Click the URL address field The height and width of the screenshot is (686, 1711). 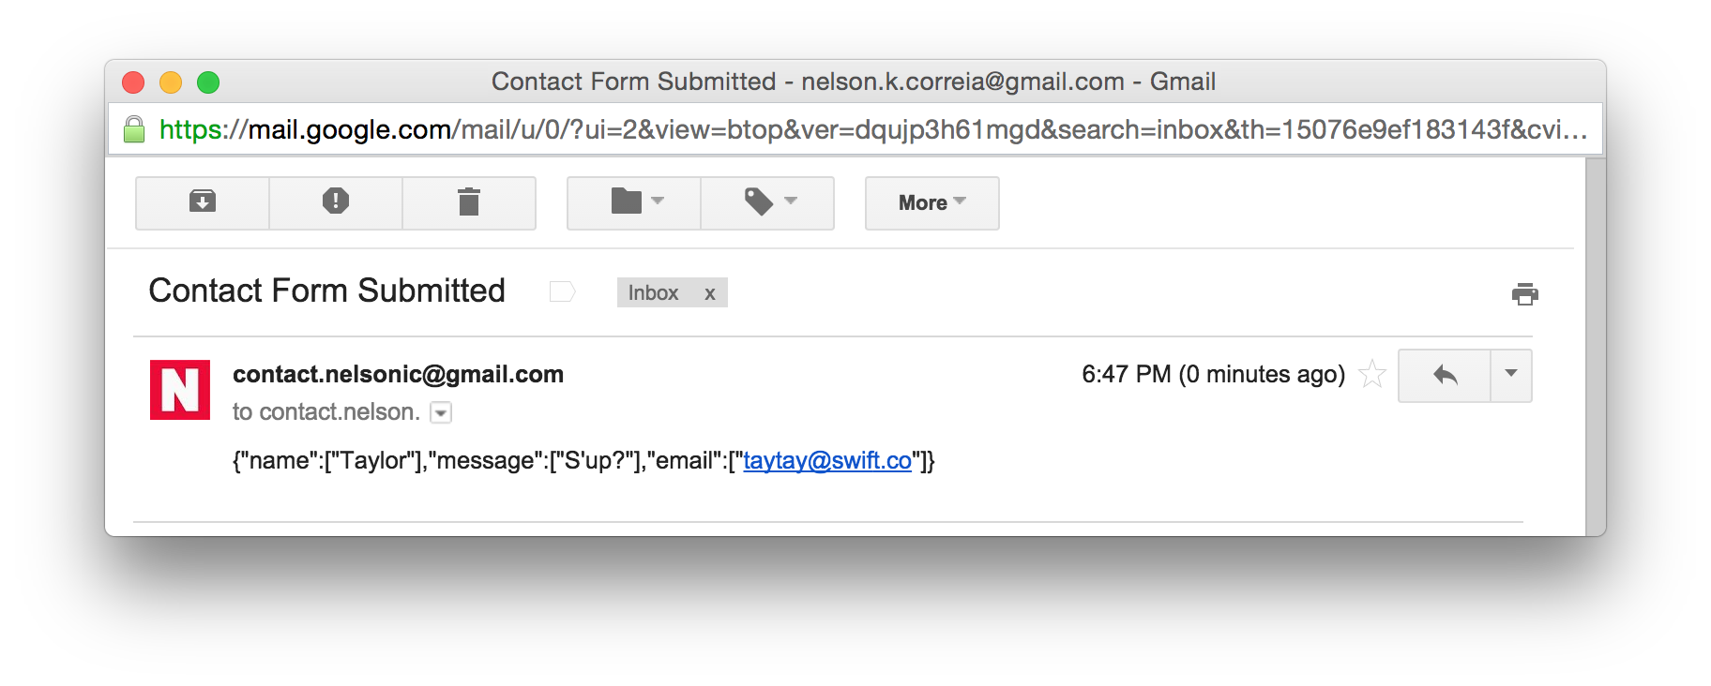click(x=872, y=129)
